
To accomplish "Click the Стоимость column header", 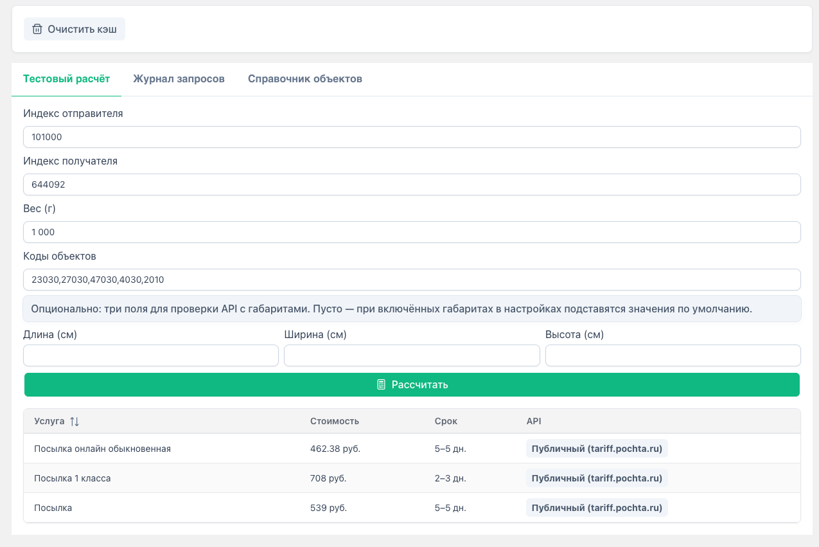I will pyautogui.click(x=334, y=422).
